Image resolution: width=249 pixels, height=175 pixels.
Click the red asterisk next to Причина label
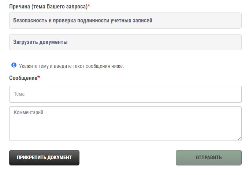click(89, 7)
